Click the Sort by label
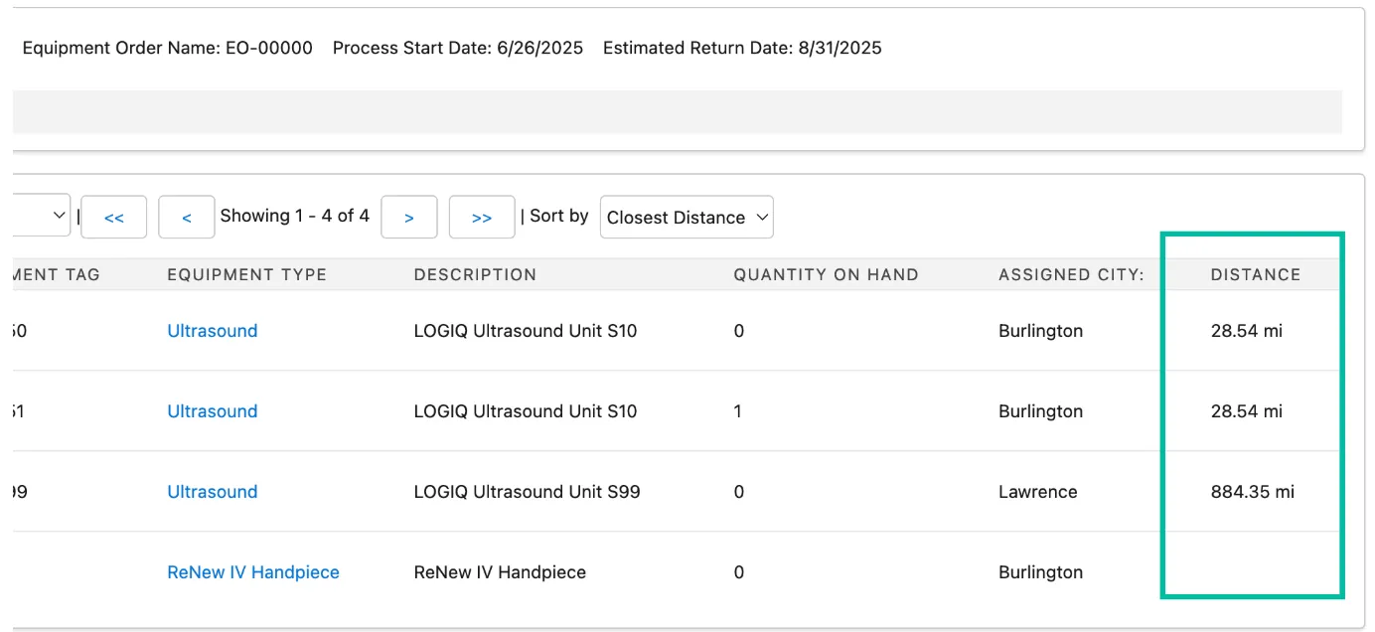The width and height of the screenshot is (1375, 632). point(559,216)
